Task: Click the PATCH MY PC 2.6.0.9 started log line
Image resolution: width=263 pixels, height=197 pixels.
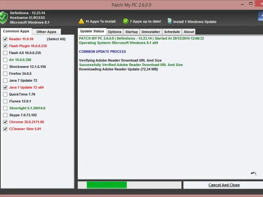Action: pos(141,38)
